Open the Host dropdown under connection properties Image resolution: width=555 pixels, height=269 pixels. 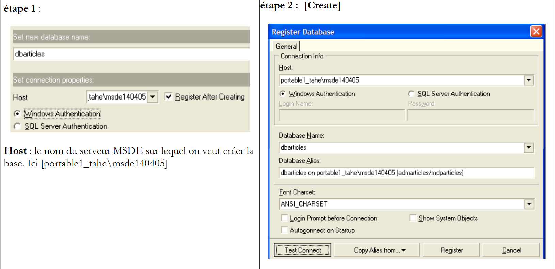tap(153, 97)
